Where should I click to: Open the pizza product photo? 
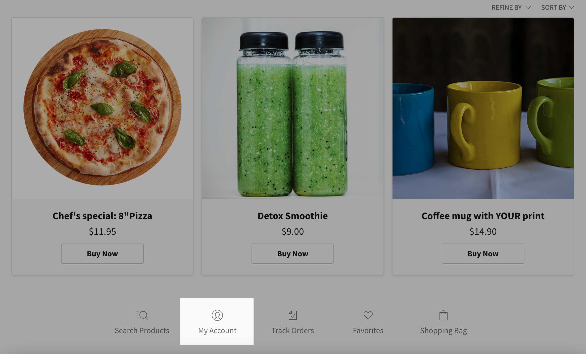pyautogui.click(x=102, y=108)
